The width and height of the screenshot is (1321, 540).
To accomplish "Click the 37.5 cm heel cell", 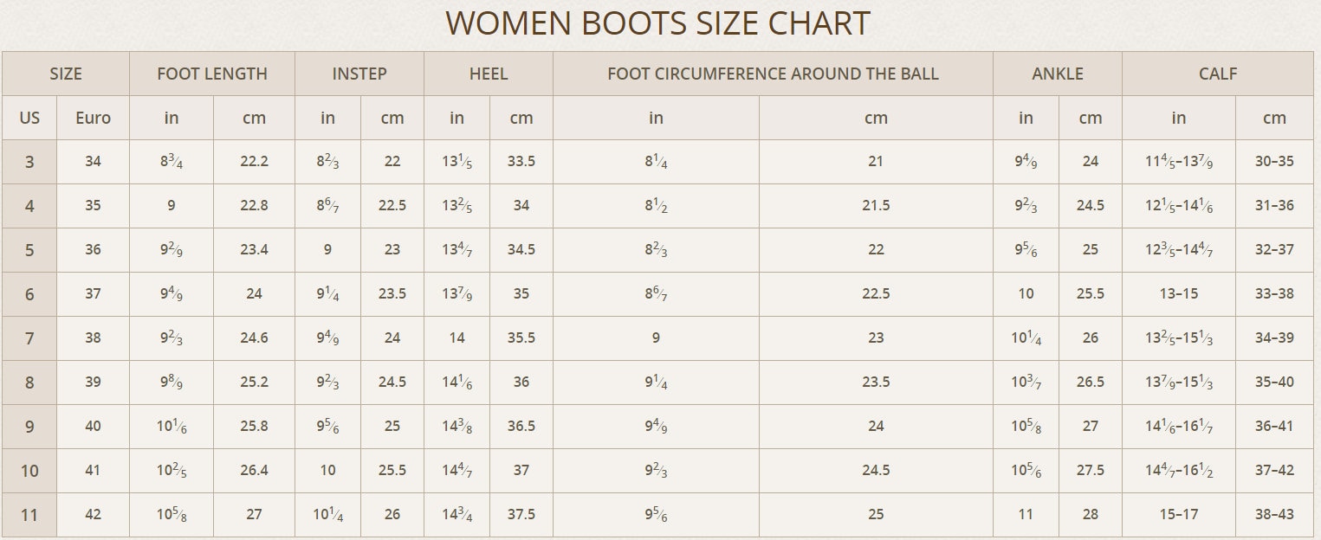I will tap(521, 515).
